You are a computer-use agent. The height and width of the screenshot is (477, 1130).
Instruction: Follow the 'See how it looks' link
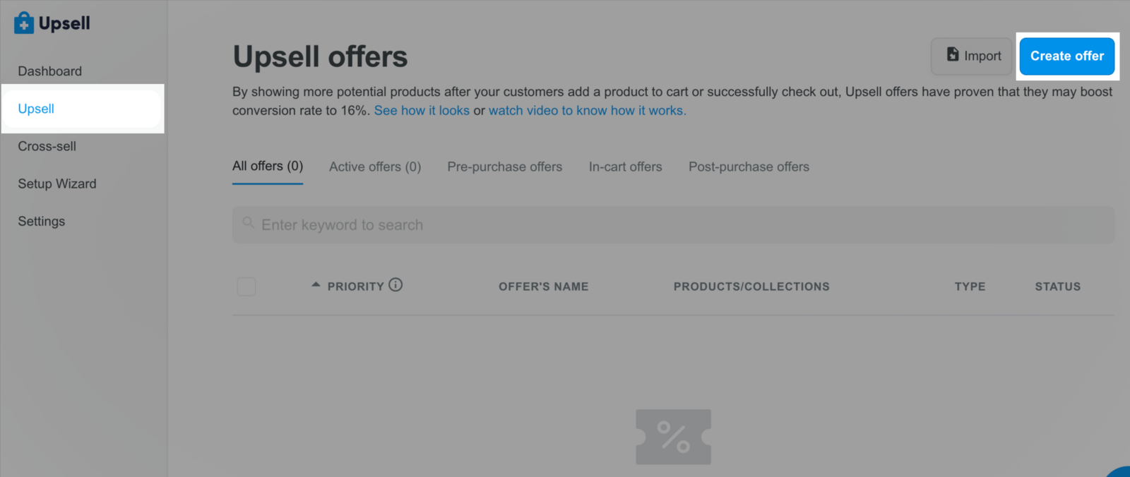pos(422,110)
